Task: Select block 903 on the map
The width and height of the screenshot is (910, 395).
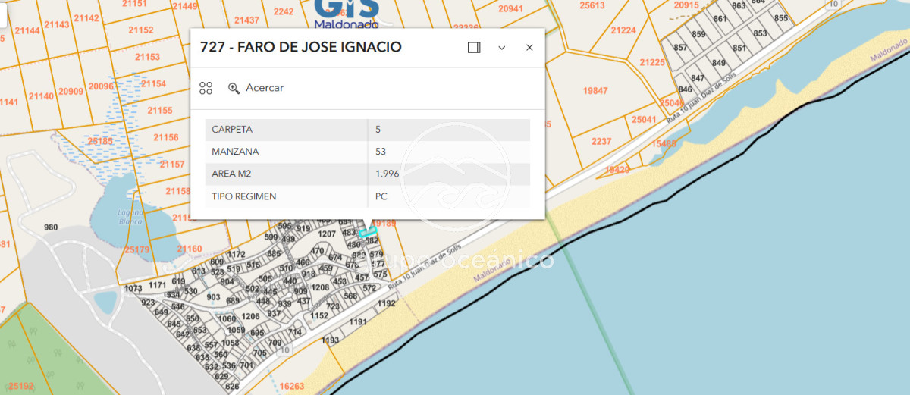Action: pos(213,298)
